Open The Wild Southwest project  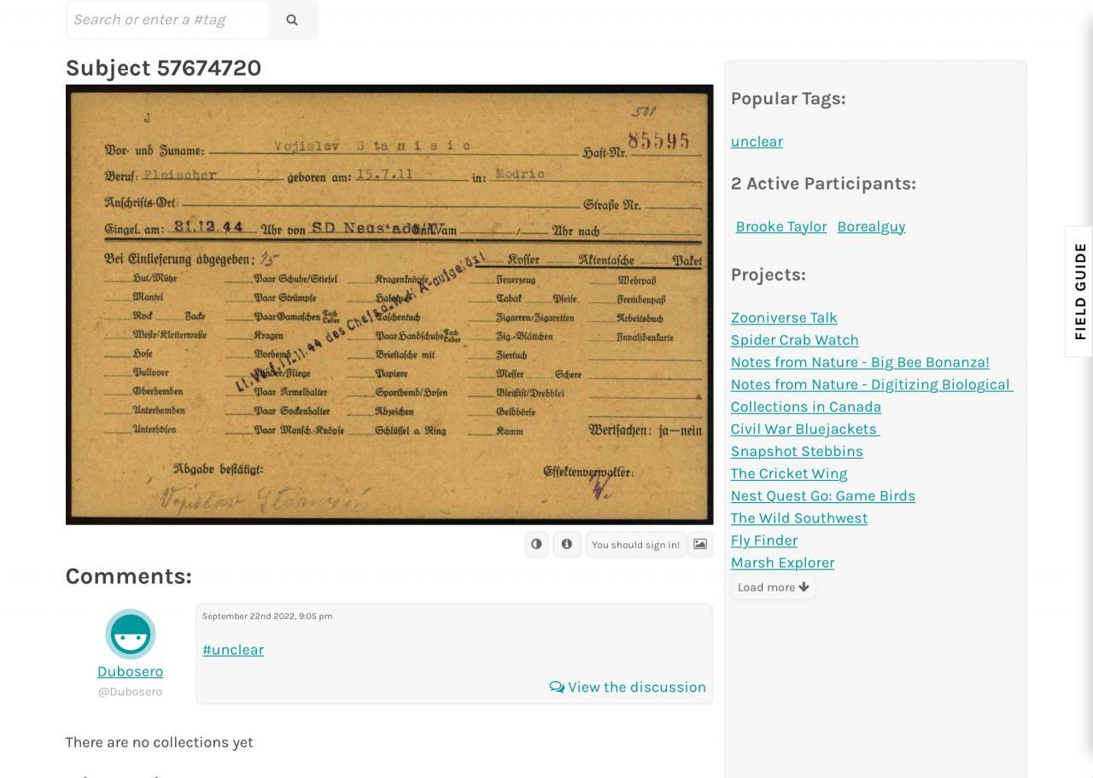[799, 518]
